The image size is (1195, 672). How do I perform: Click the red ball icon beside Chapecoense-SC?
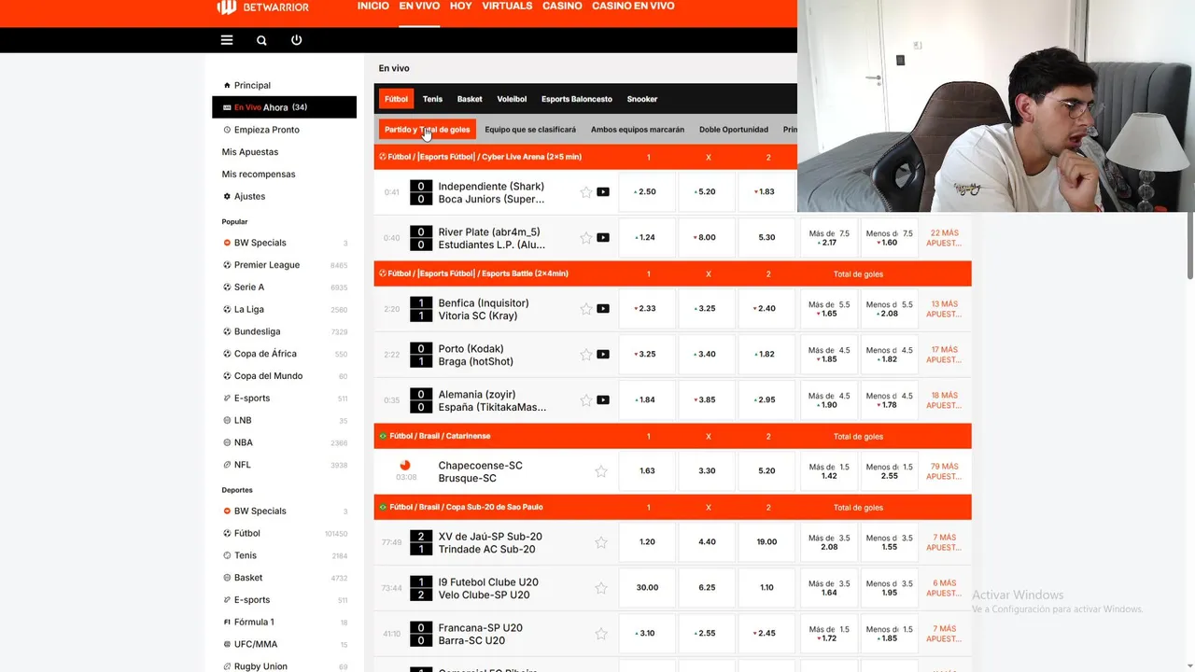point(405,465)
